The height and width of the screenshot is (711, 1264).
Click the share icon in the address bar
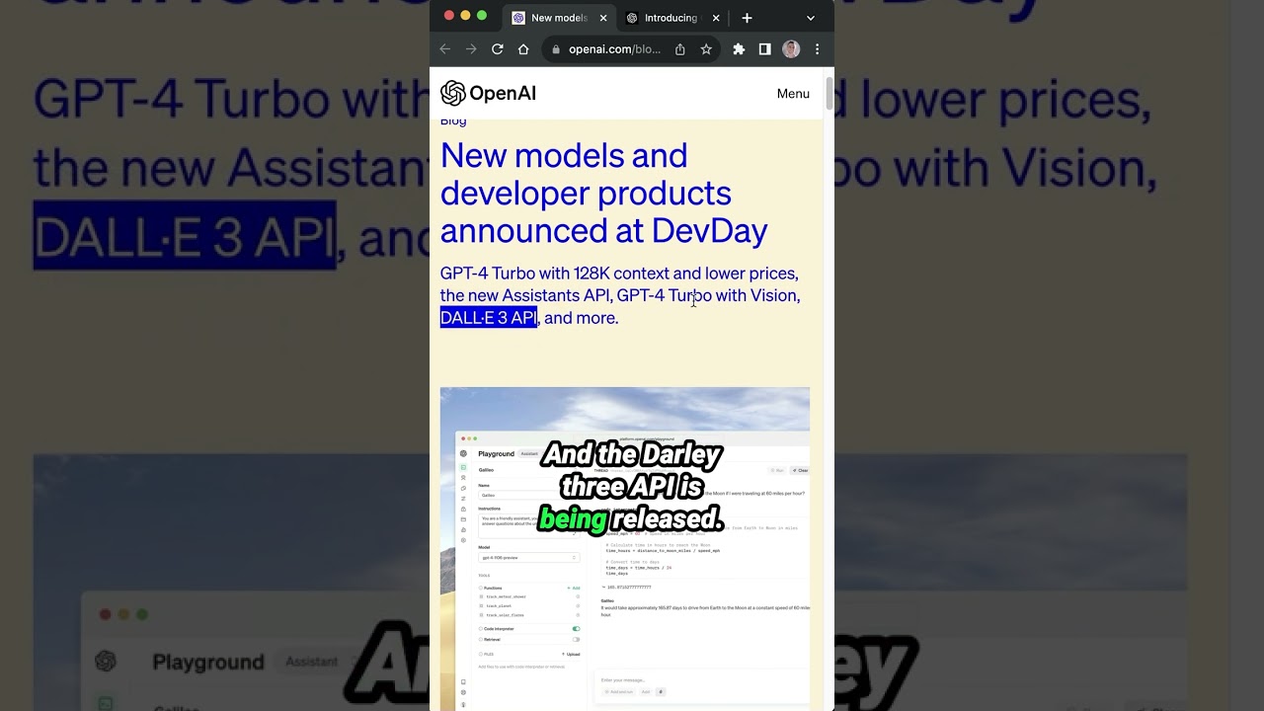point(680,49)
